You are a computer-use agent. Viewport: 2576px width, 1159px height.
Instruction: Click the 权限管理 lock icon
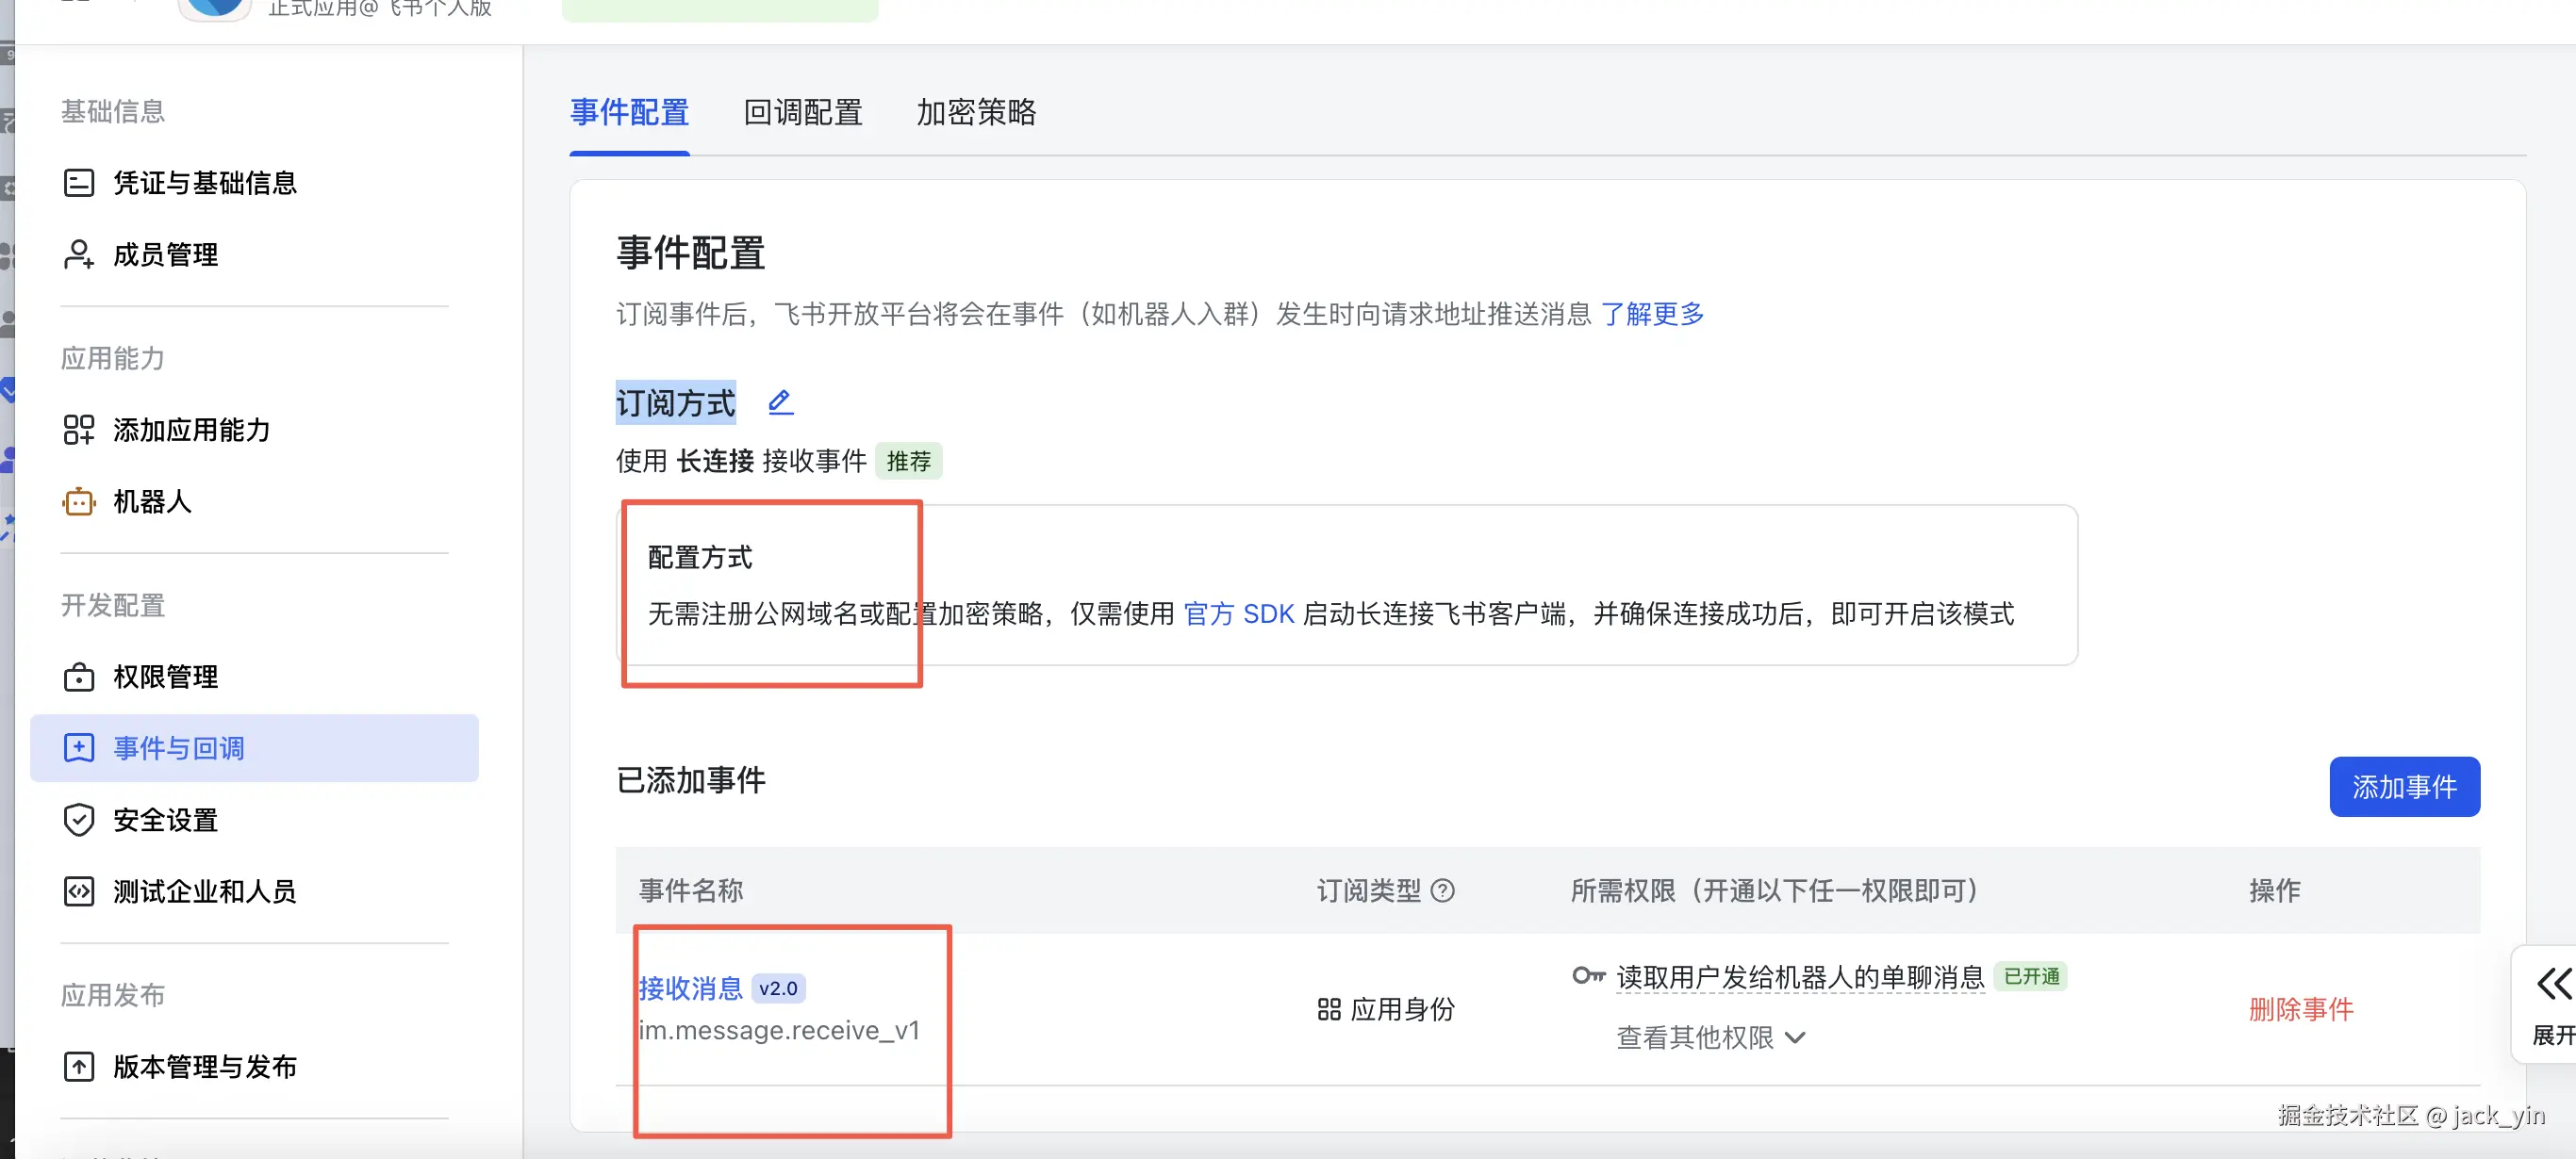pyautogui.click(x=79, y=677)
